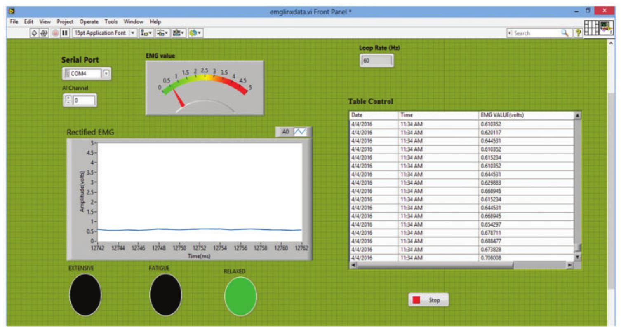Open the Project menu
Image resolution: width=621 pixels, height=327 pixels.
coord(65,22)
